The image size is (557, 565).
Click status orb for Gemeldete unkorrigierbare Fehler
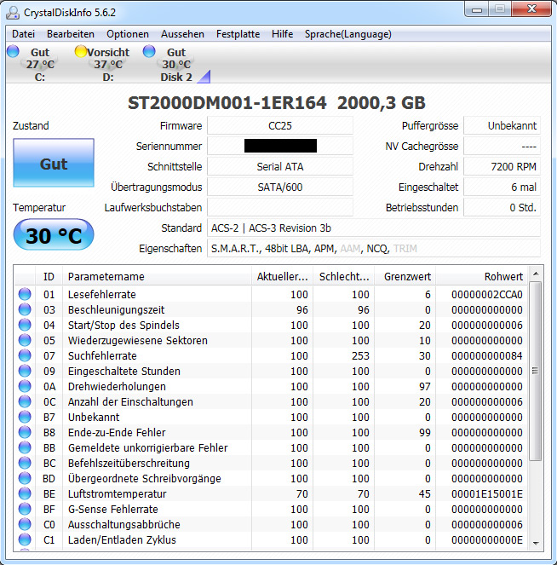tap(25, 447)
